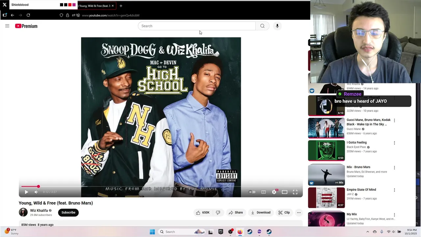Screen dimensions: 421x237
Task: Open the Daft Punk video thumbnail 6:10
Action: 326,106
